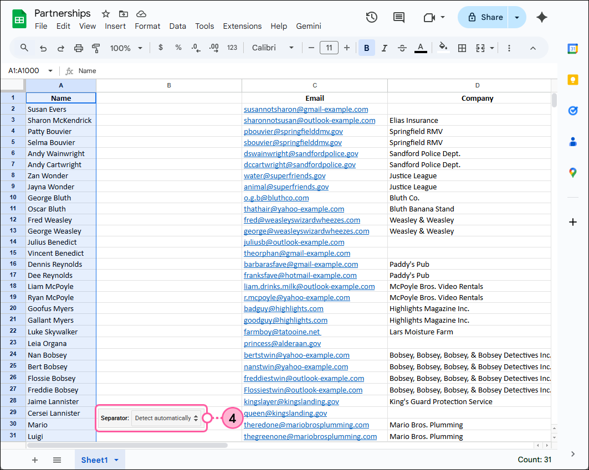Format selection as percent
Image resolution: width=589 pixels, height=470 pixels.
[178, 48]
